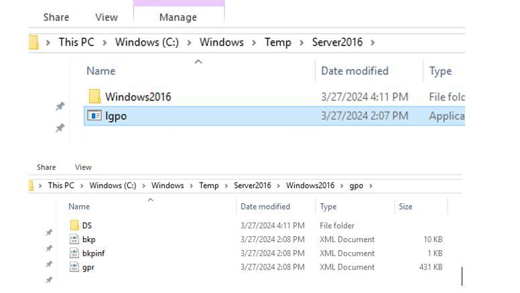Expand chevron after gpo in lower breadcrumb
Screen dimensions: 520x293
[371, 186]
